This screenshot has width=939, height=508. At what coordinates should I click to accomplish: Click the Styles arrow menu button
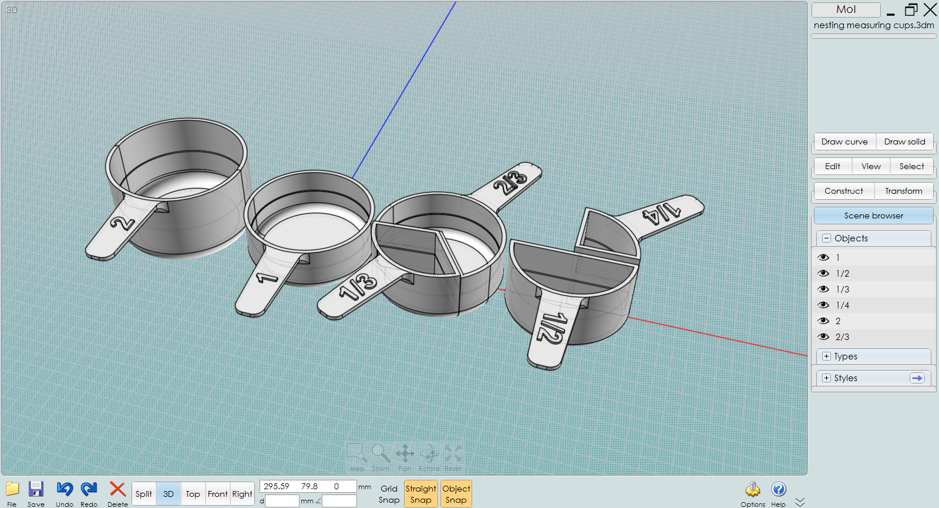point(917,378)
